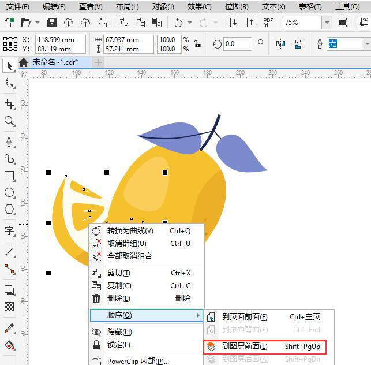Viewport: 371px width, 365px height.
Task: Select the Pen drawing tool in toolbox
Action: (x=9, y=142)
